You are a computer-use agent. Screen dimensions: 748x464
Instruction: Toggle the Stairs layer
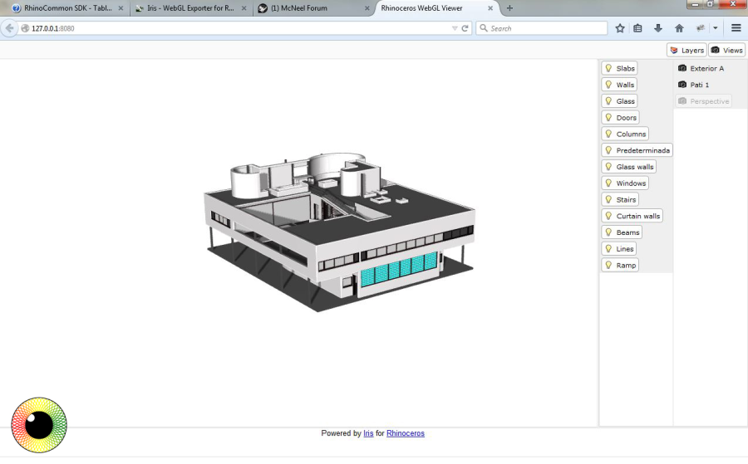point(620,199)
